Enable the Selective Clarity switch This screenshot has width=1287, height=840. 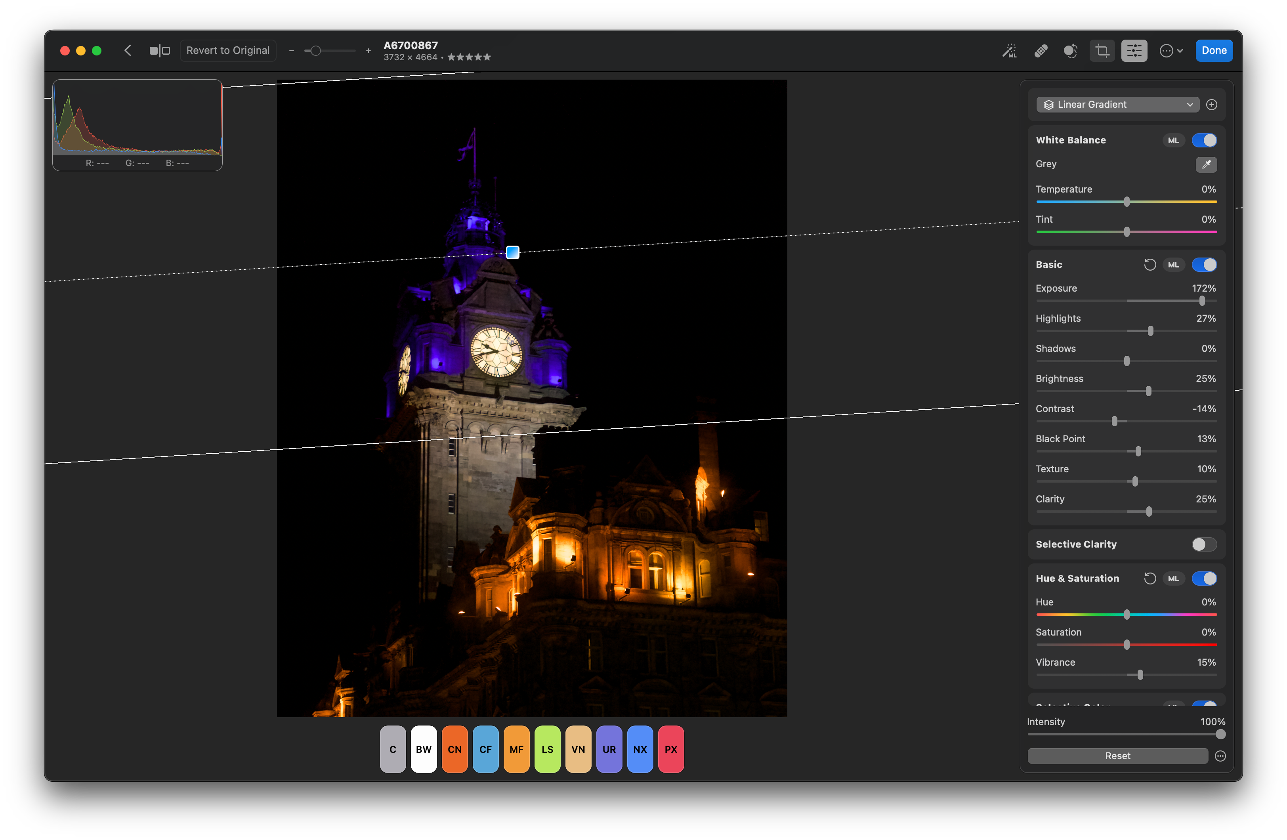tap(1204, 544)
